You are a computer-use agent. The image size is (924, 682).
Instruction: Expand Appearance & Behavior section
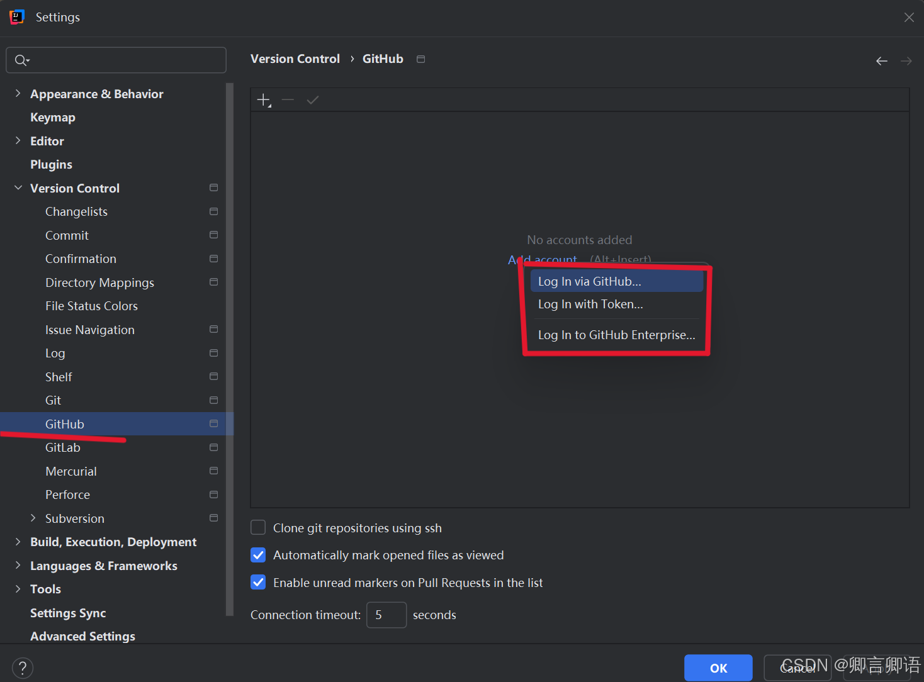(18, 93)
